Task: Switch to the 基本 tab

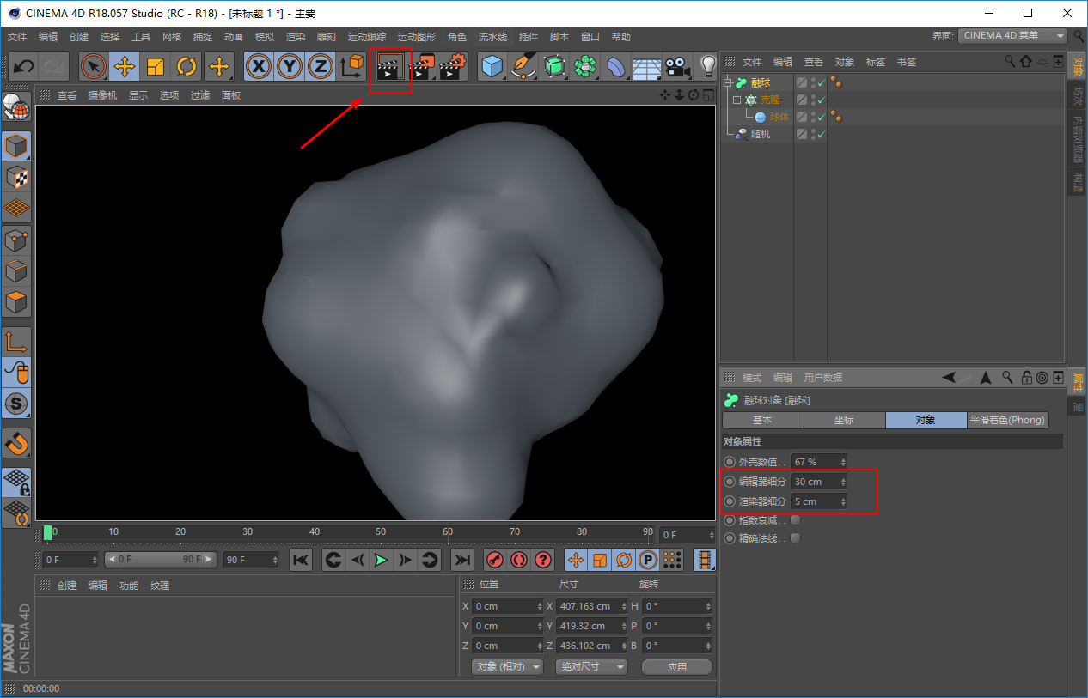Action: pos(763,420)
